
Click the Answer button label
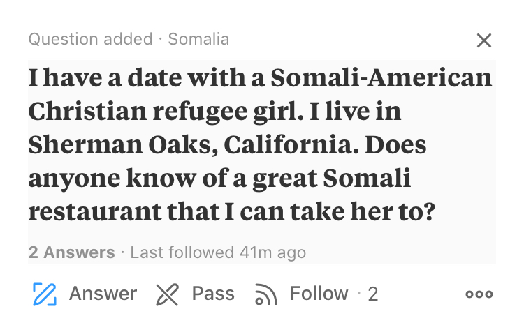tap(103, 294)
